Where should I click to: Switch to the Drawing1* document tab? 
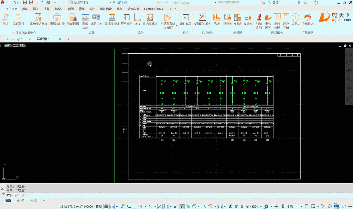14,39
